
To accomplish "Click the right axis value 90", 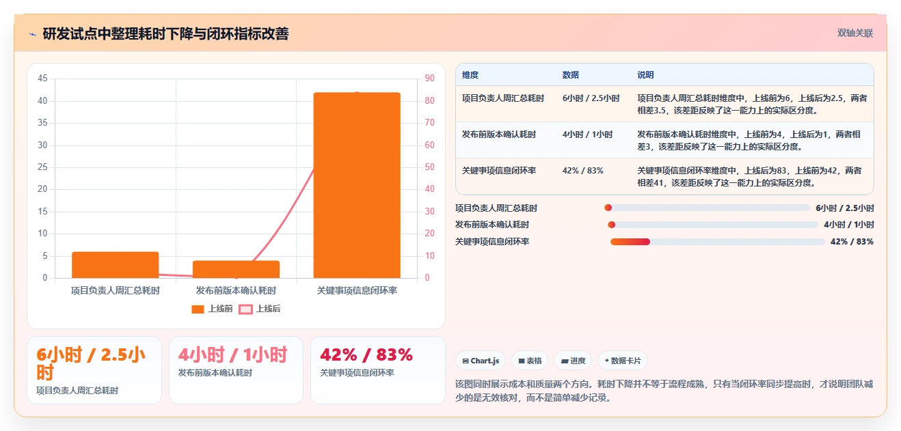I will [429, 79].
